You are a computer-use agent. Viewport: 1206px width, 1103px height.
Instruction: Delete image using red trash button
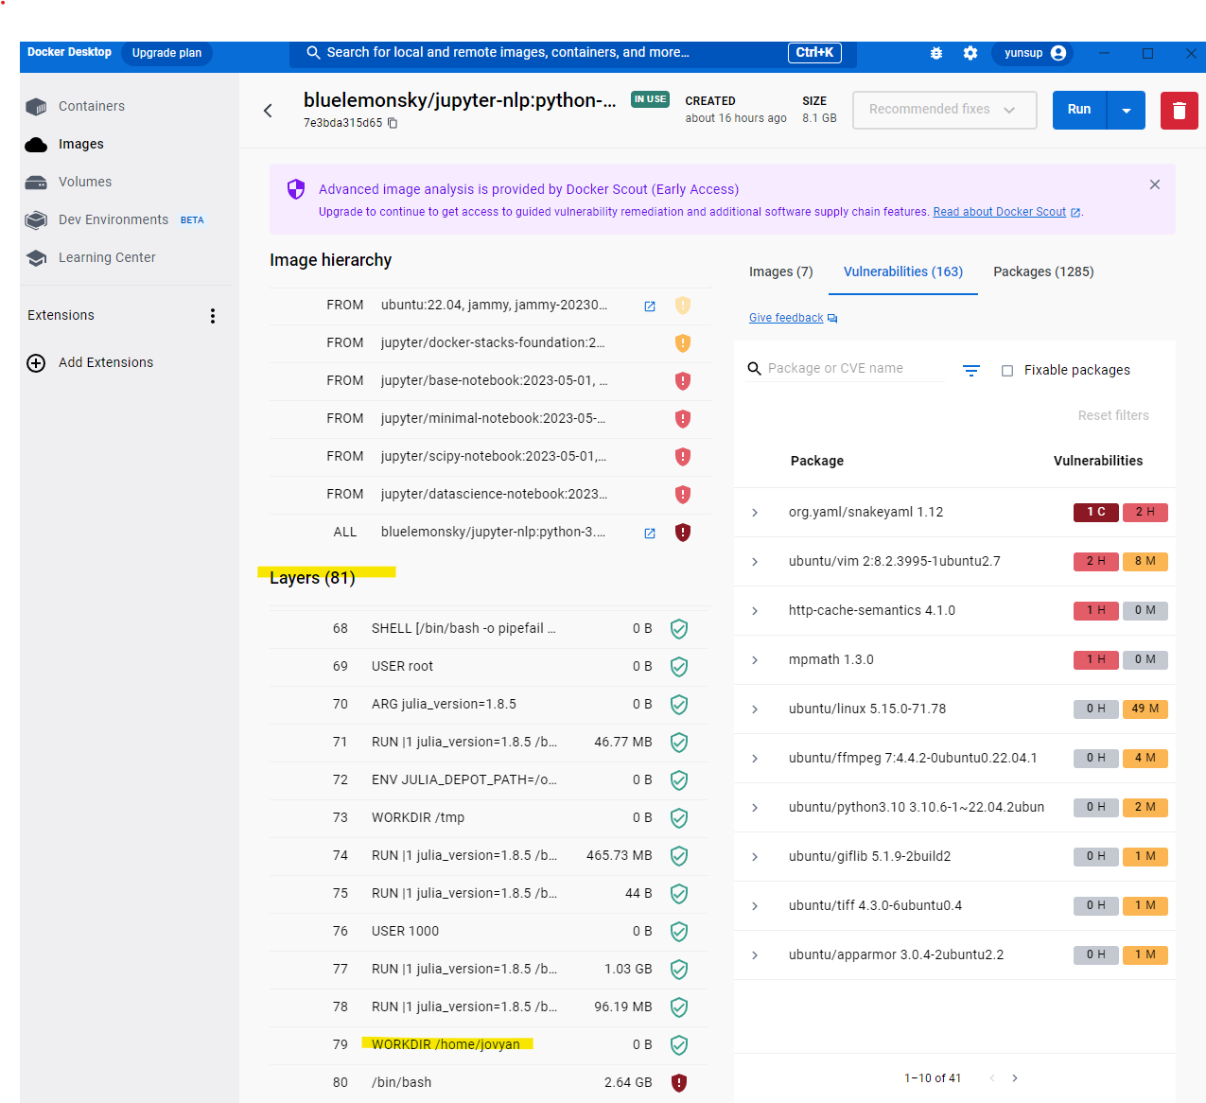tap(1180, 110)
